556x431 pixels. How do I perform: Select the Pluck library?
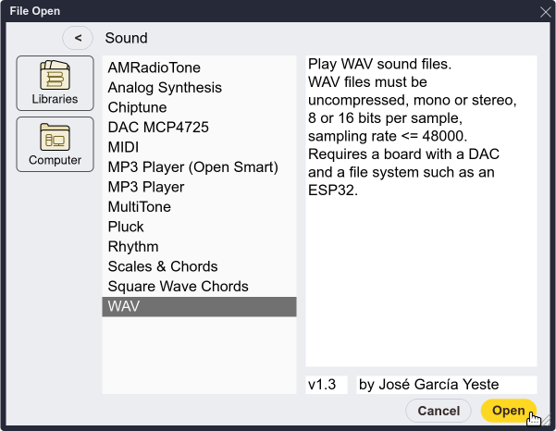point(126,227)
